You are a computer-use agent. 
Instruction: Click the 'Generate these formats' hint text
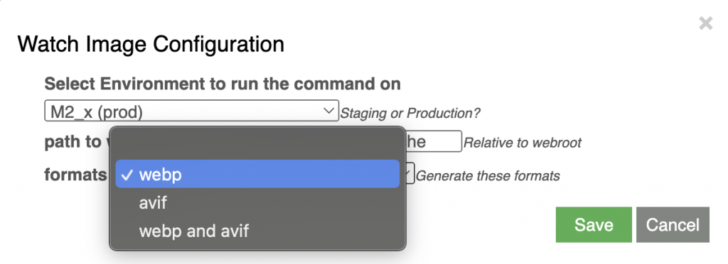[x=488, y=176]
